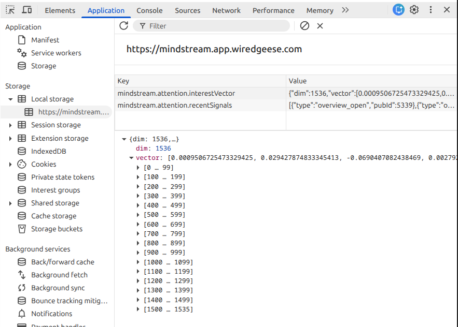Select mindstream.attention.recentSignals row
458x327 pixels.
175,106
